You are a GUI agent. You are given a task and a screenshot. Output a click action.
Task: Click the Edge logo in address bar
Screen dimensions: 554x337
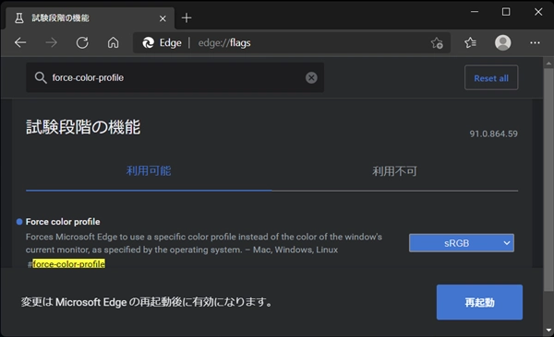(x=148, y=42)
